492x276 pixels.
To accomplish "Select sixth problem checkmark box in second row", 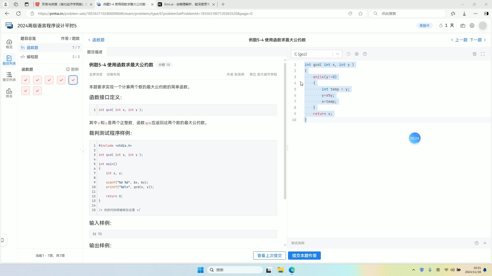I will [26, 91].
